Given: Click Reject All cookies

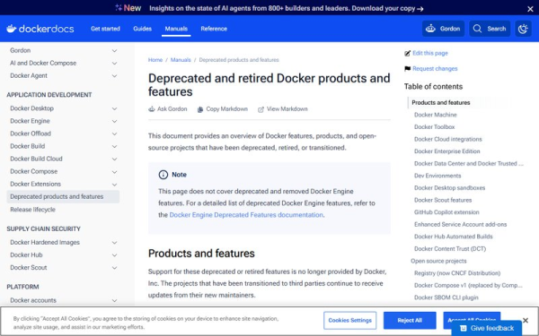Looking at the screenshot, I should (410, 320).
